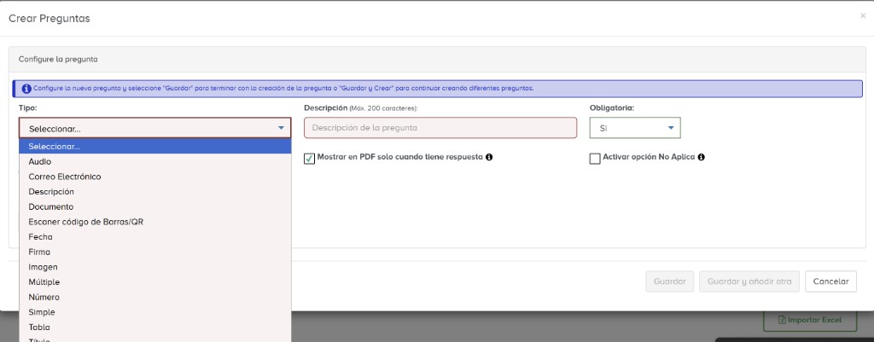Screen dimensions: 874x342
Task: Select Correo Electrónico question type
Action: (155, 177)
